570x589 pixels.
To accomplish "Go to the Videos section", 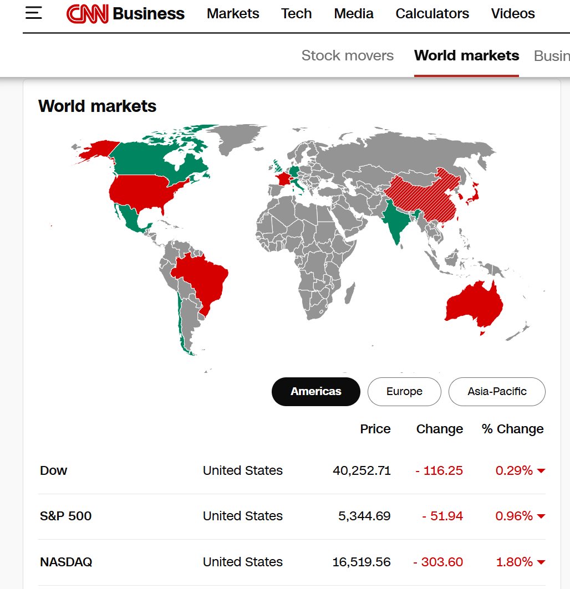I will [513, 13].
